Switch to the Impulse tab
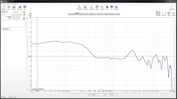 tap(86, 14)
